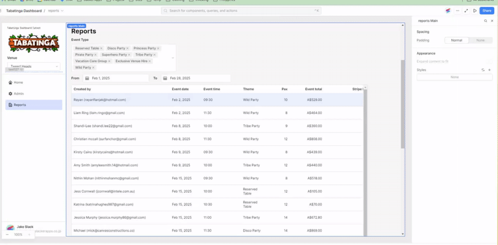Expand the Event Type multiselect chevron
This screenshot has width=498, height=245.
pos(173,58)
